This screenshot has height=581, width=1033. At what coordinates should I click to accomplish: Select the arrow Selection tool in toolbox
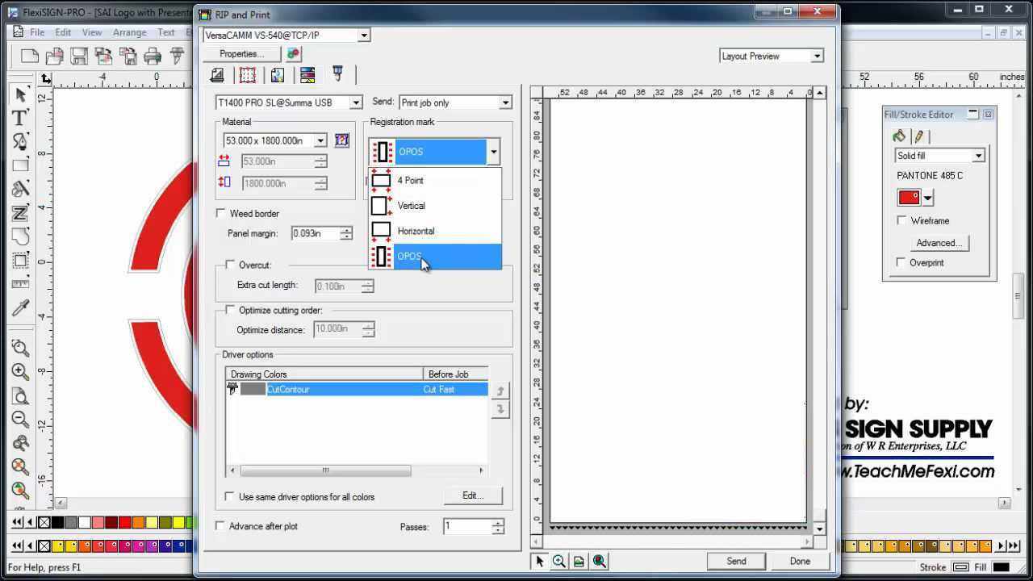tap(20, 94)
